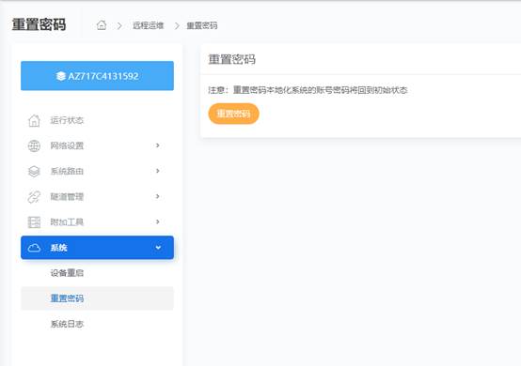521x366 pixels.
Task: Click the house icon beside 运行状态
Action: point(34,120)
